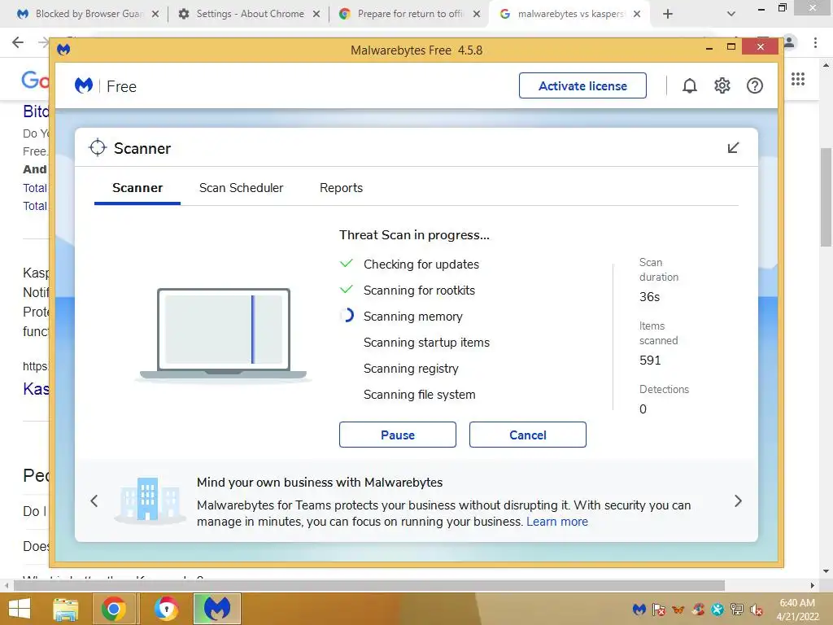This screenshot has height=625, width=833.
Task: Open Malwarebytes settings gear
Action: (x=722, y=85)
